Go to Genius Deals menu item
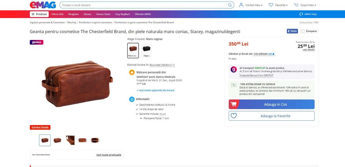Viewport: 345px width, 167px height. [103, 14]
